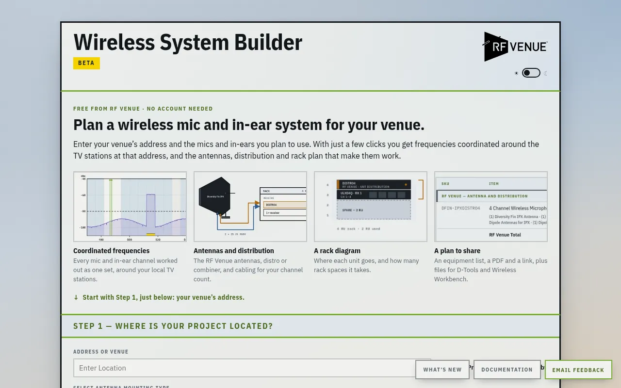Click the Address or Venue label
This screenshot has height=388, width=621.
(101, 352)
